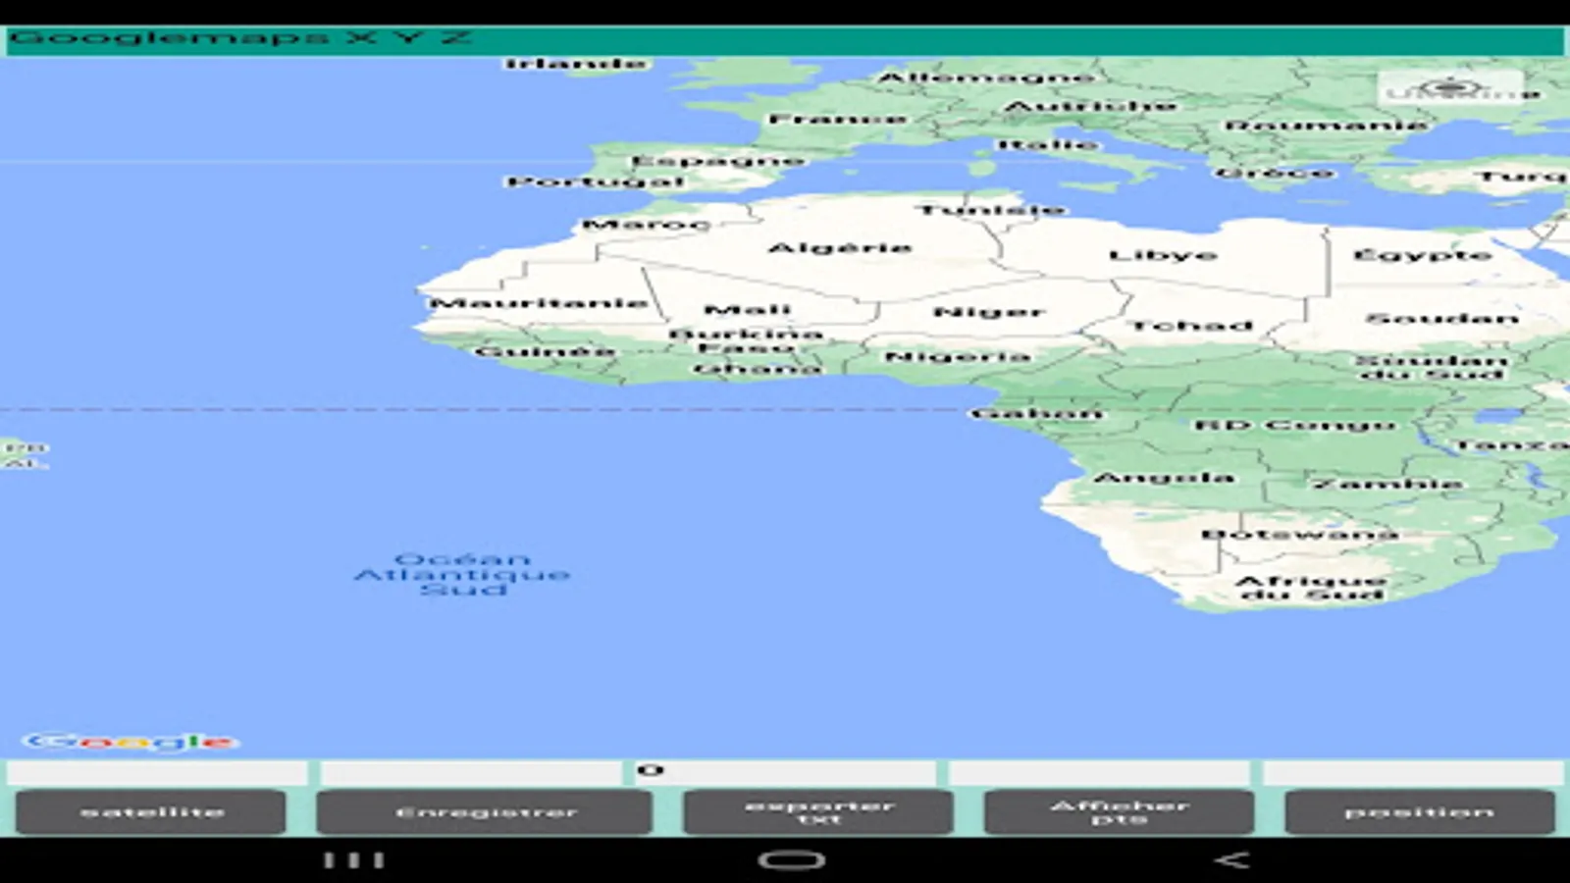1570x883 pixels.
Task: Click the Océan Atlantique Sud label
Action: click(x=462, y=574)
